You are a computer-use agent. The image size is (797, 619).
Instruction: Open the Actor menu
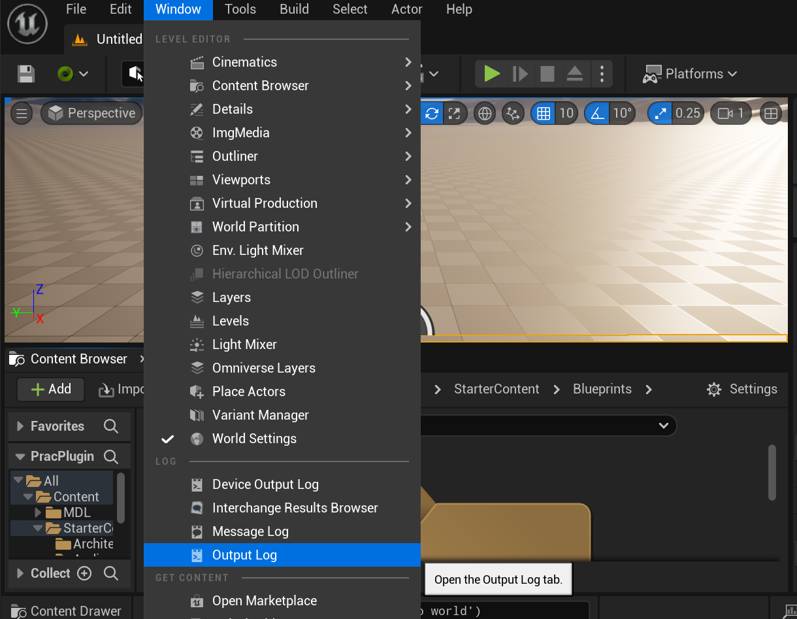(407, 9)
